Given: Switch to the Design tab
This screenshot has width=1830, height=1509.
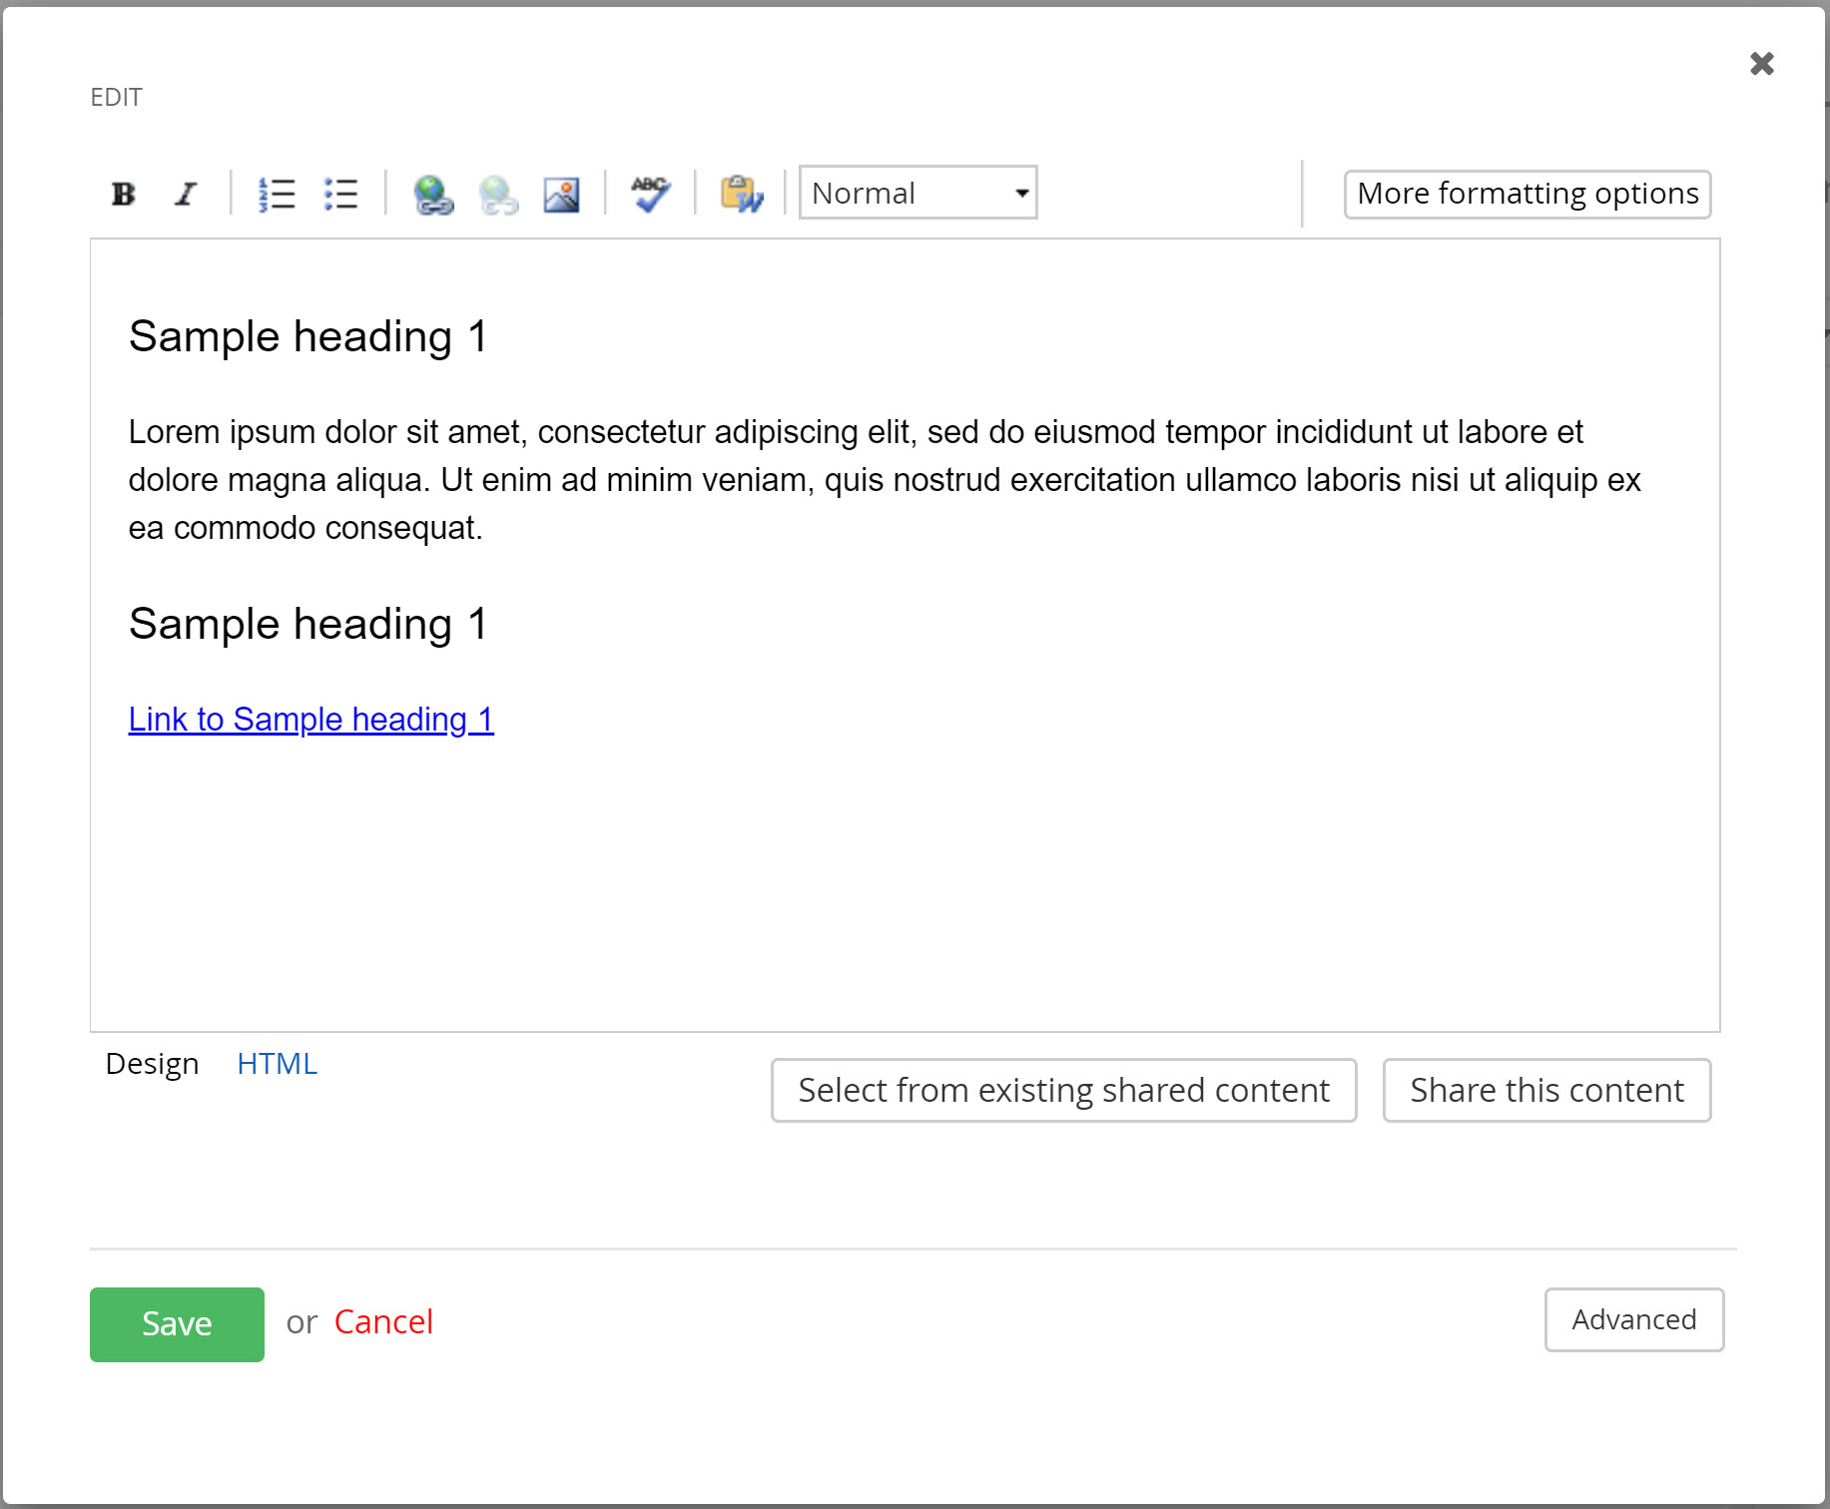Looking at the screenshot, I should (x=152, y=1064).
